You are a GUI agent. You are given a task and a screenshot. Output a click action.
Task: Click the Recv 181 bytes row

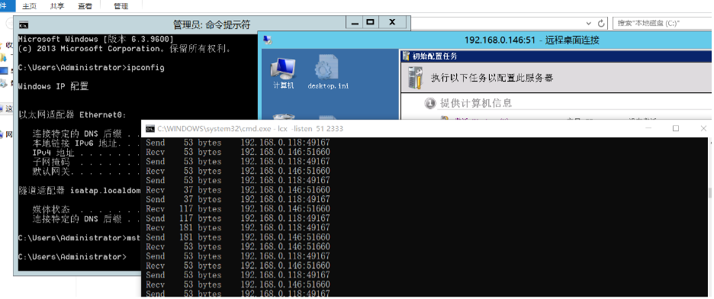[x=238, y=227]
